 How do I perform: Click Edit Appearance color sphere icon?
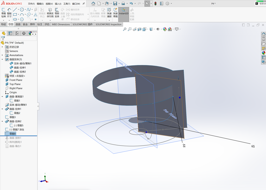(x=165, y=29)
